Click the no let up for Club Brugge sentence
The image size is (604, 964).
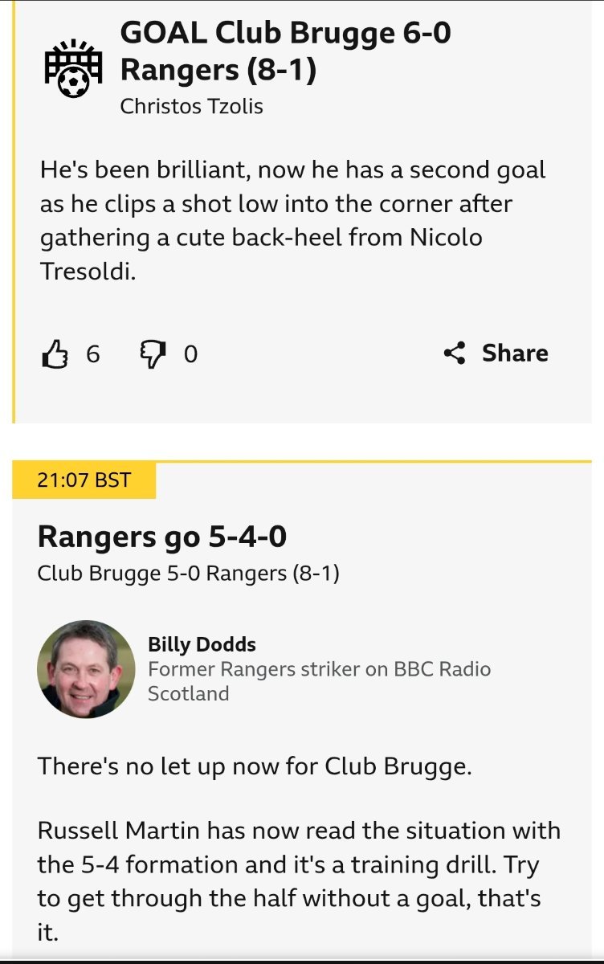(255, 766)
